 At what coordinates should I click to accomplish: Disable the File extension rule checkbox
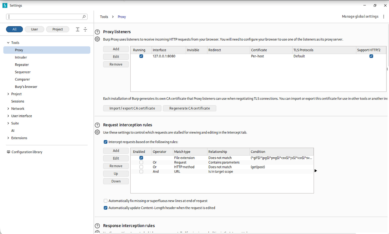click(141, 158)
